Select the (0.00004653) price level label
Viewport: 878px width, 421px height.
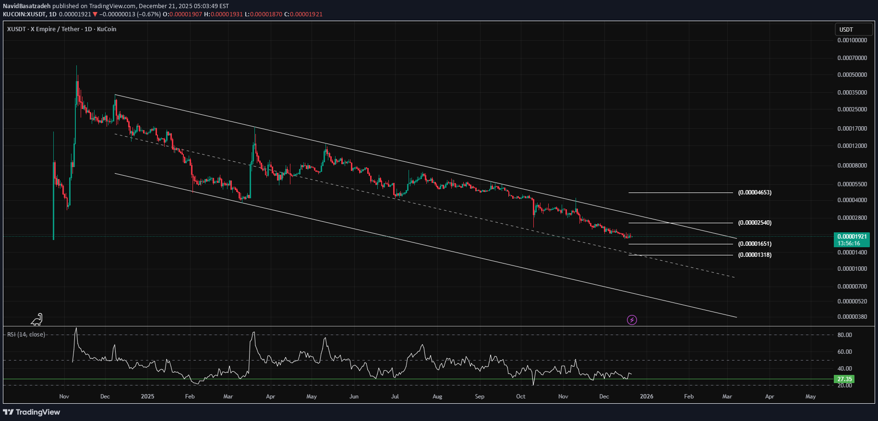pos(755,192)
